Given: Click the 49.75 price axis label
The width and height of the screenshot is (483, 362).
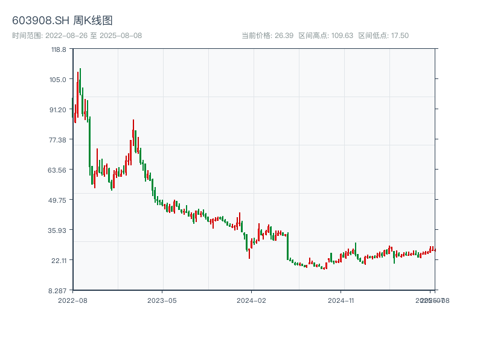Looking at the screenshot, I should tap(59, 200).
